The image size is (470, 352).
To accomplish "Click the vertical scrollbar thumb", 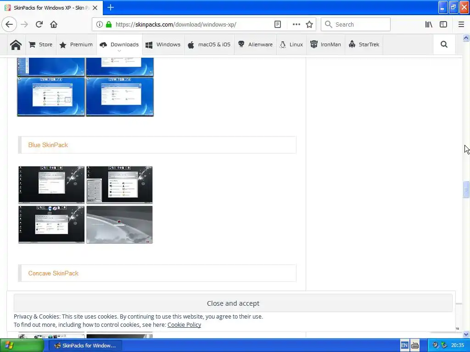I will (x=466, y=189).
